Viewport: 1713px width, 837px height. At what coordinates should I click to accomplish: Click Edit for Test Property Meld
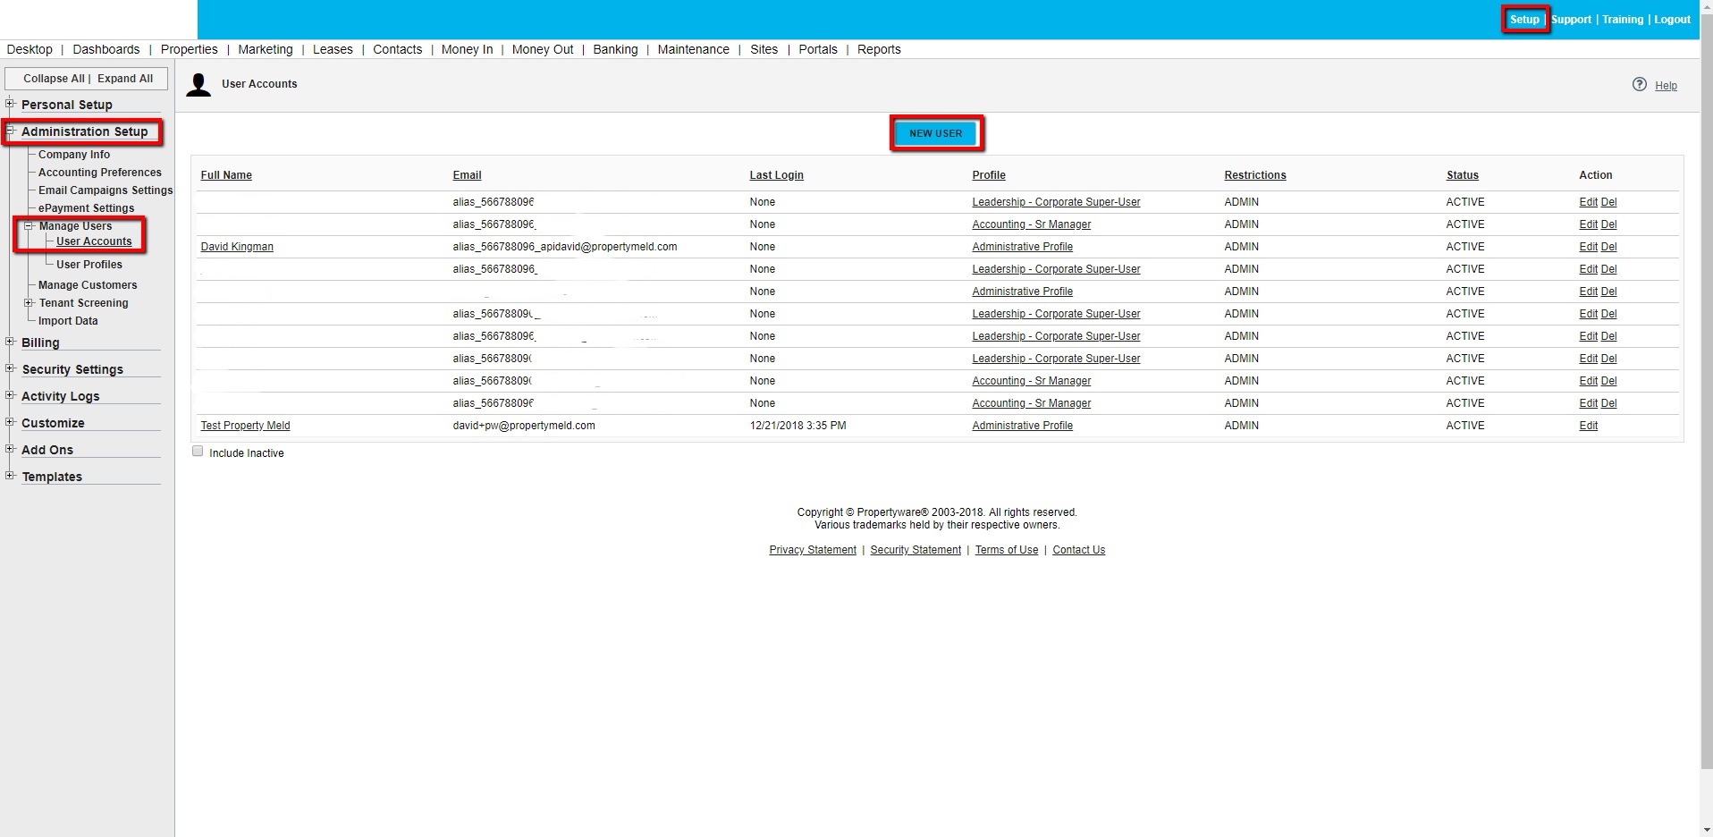(1588, 426)
